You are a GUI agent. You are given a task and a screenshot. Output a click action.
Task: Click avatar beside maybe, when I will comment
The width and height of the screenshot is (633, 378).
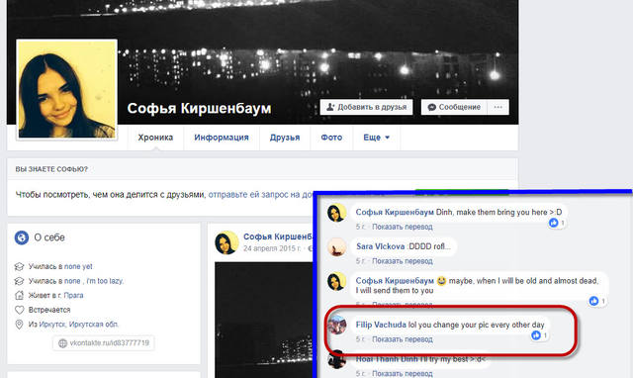pyautogui.click(x=336, y=281)
